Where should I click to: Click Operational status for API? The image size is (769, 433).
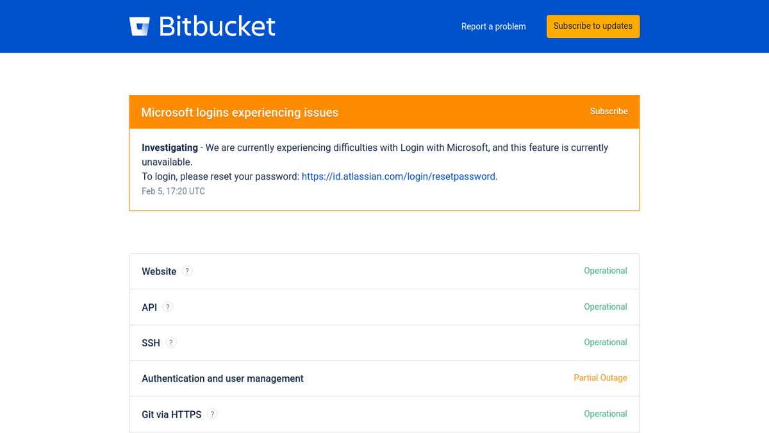click(x=606, y=307)
